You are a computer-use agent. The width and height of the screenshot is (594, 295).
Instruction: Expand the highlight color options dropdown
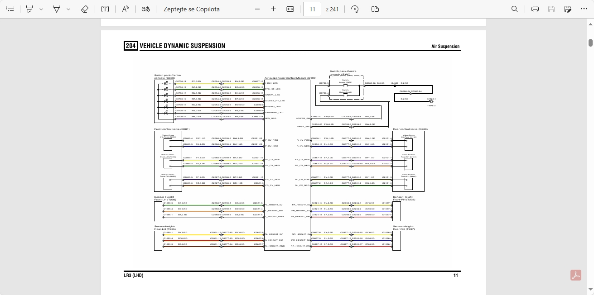click(41, 9)
